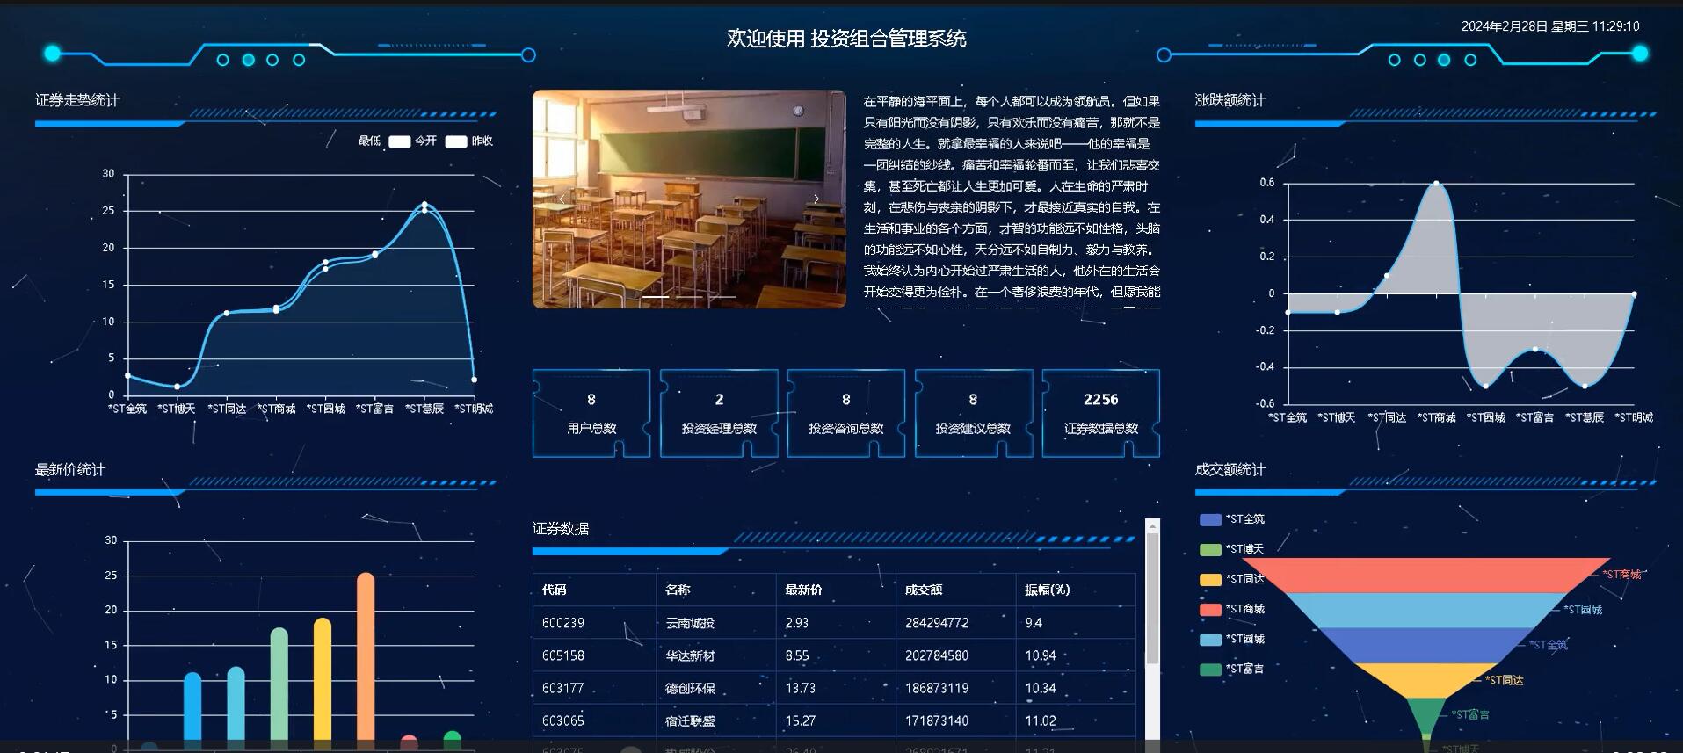Click the 名称 column header

click(x=716, y=590)
